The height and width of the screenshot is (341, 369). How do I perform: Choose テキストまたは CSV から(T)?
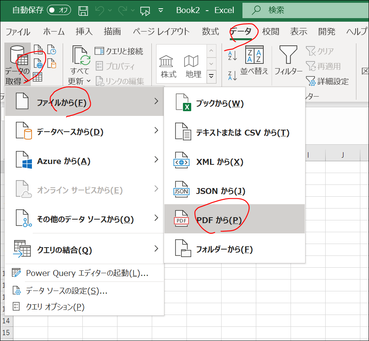(235, 132)
